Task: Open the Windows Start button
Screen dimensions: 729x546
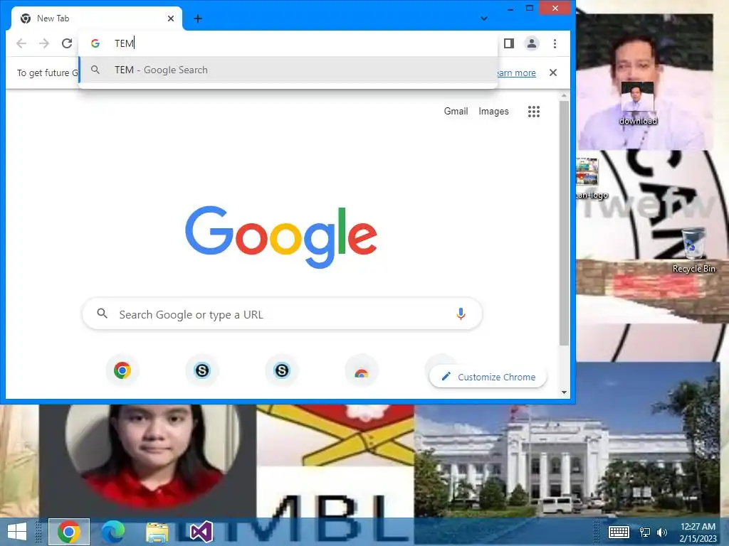Action: [x=17, y=532]
